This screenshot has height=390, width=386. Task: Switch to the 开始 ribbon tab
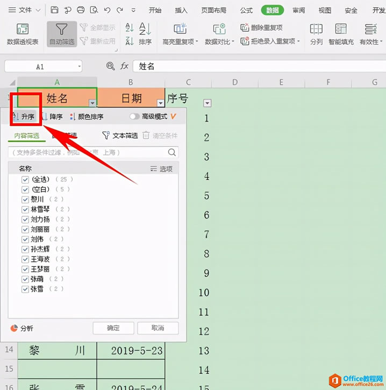point(155,10)
